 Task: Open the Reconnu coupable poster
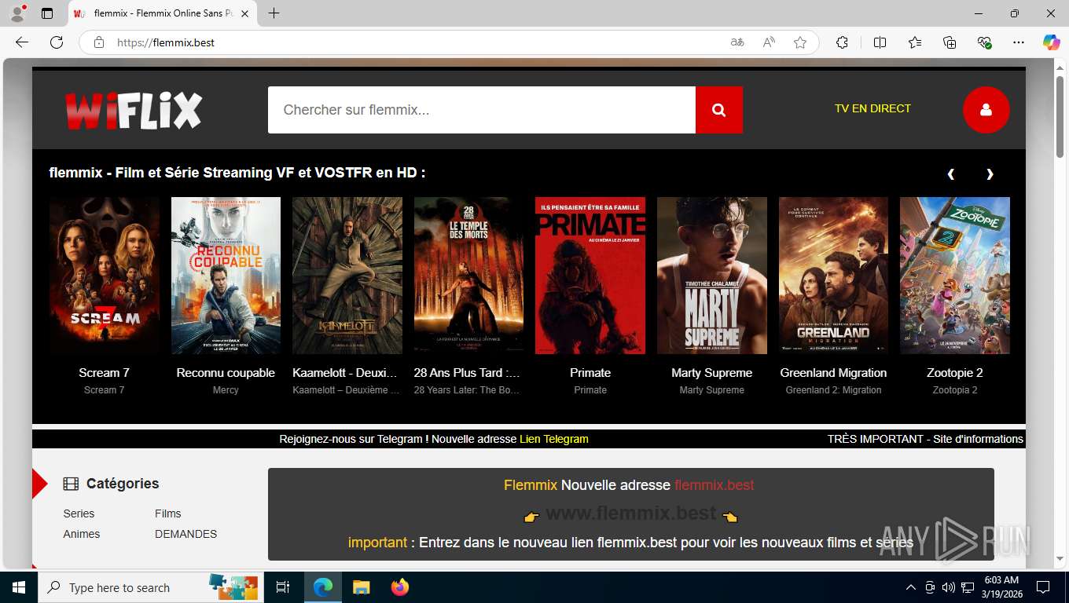(226, 276)
